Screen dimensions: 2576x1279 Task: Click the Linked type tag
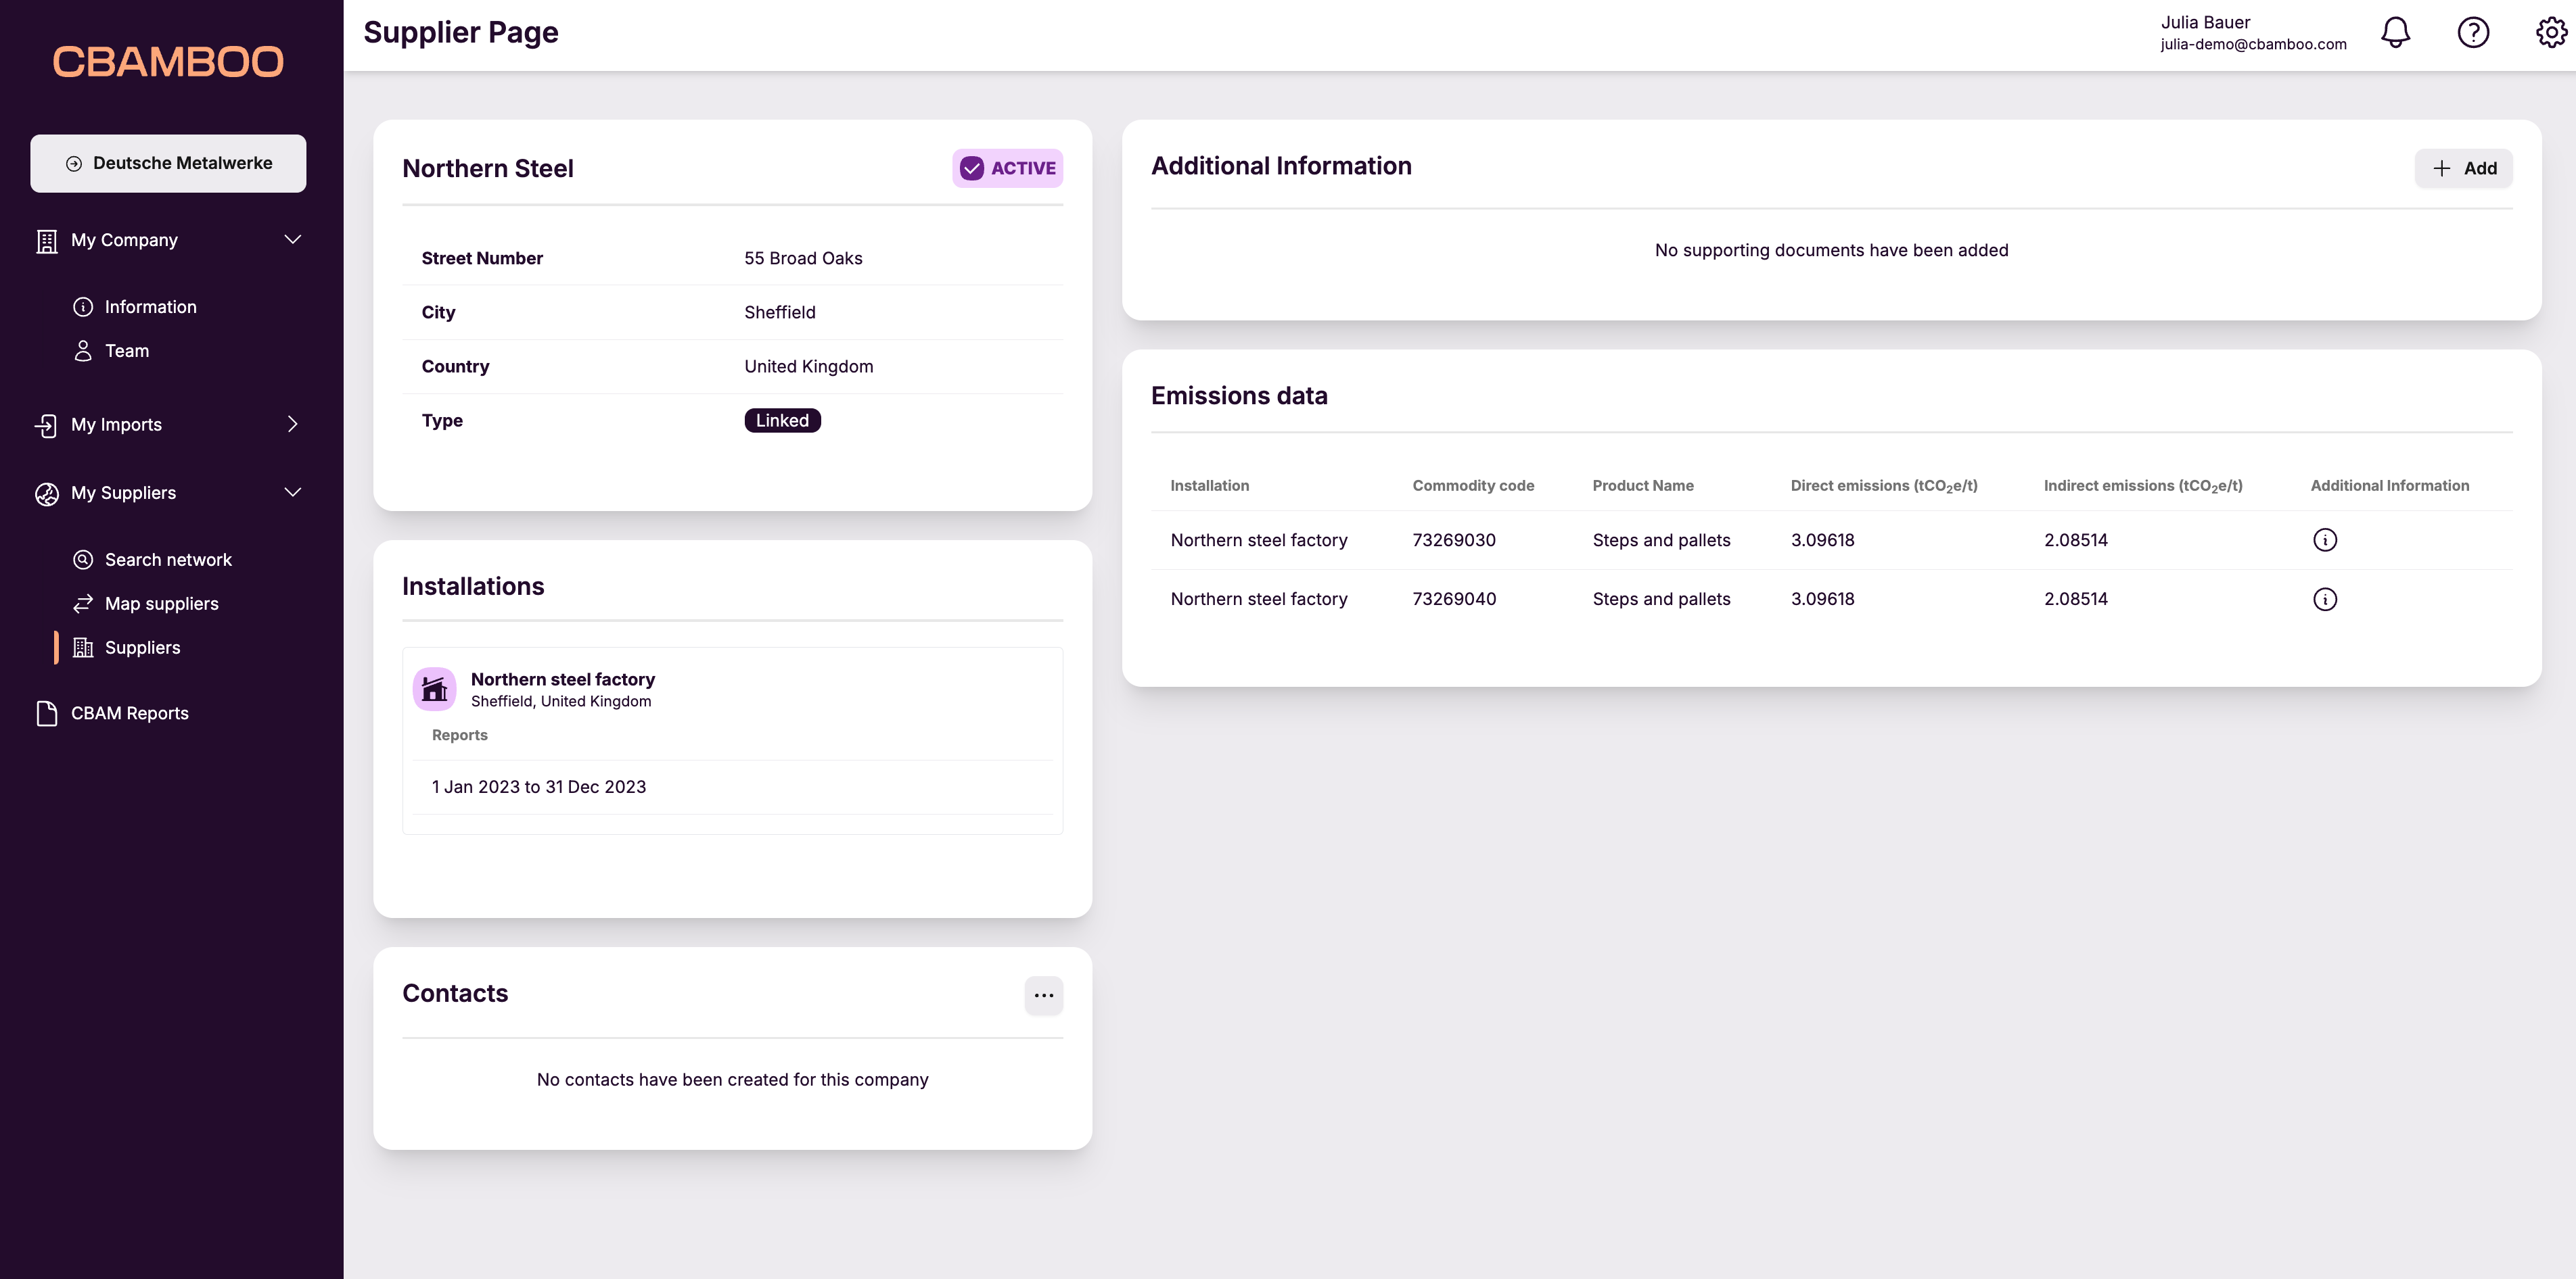(782, 420)
